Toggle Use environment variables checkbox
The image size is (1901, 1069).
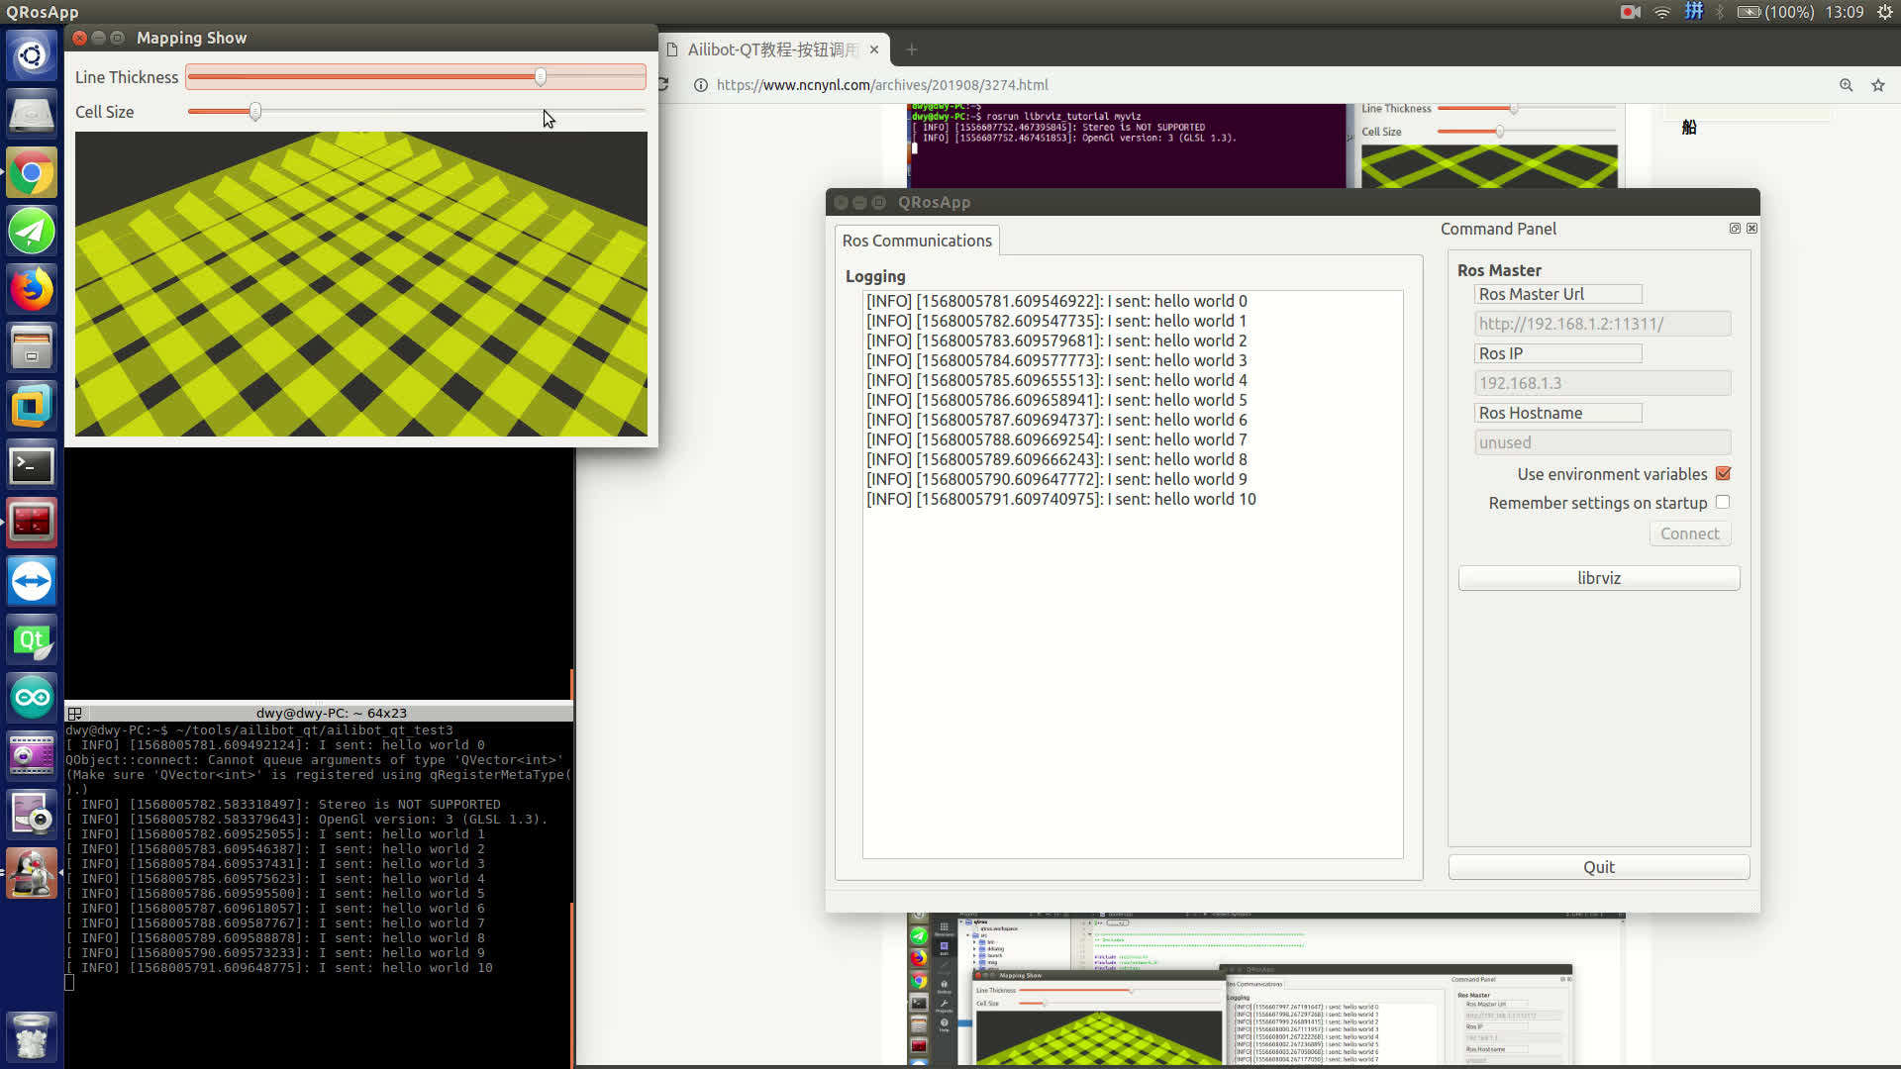(1723, 474)
